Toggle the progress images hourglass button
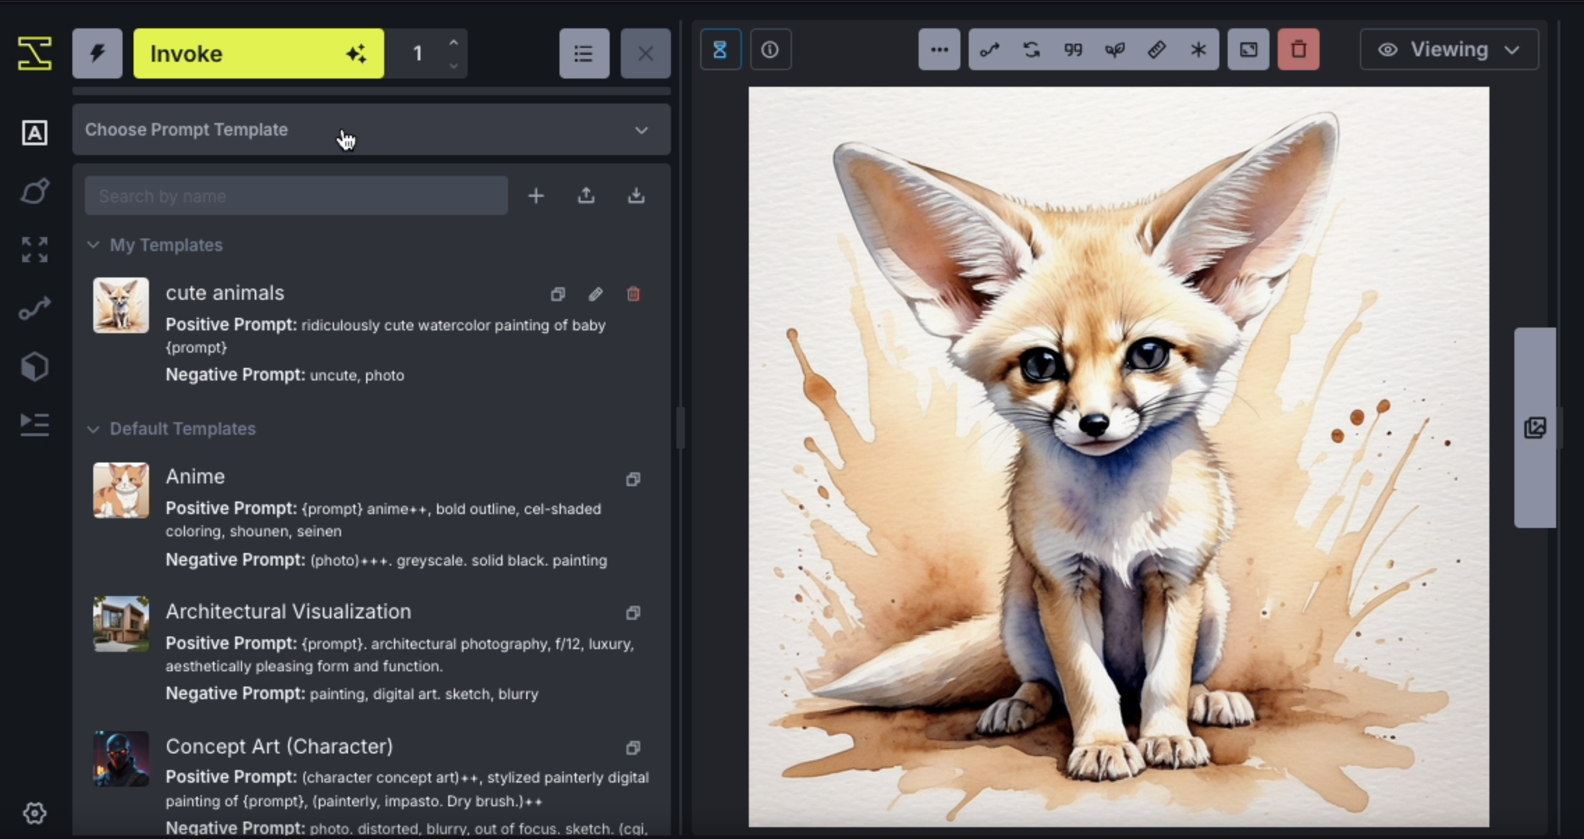 tap(720, 49)
